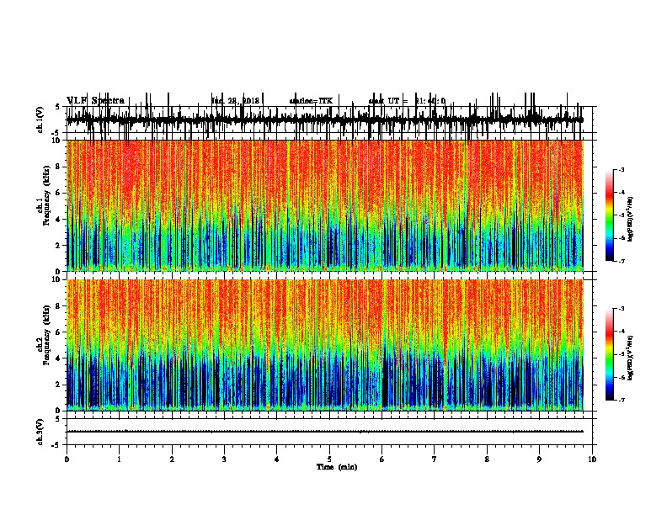Click time-axis tick label "5"
The height and width of the screenshot is (515, 667).
[x=329, y=459]
